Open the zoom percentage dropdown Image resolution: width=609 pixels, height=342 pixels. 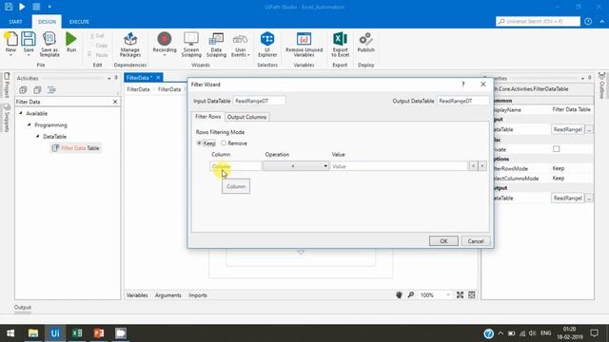click(448, 295)
